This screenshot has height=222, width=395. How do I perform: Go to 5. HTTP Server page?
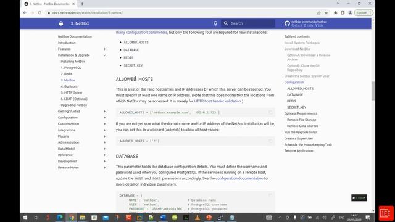pos(72,92)
